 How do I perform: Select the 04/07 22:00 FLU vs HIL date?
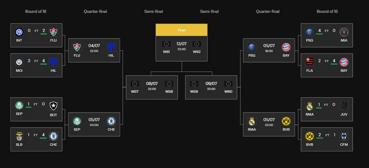94,45
